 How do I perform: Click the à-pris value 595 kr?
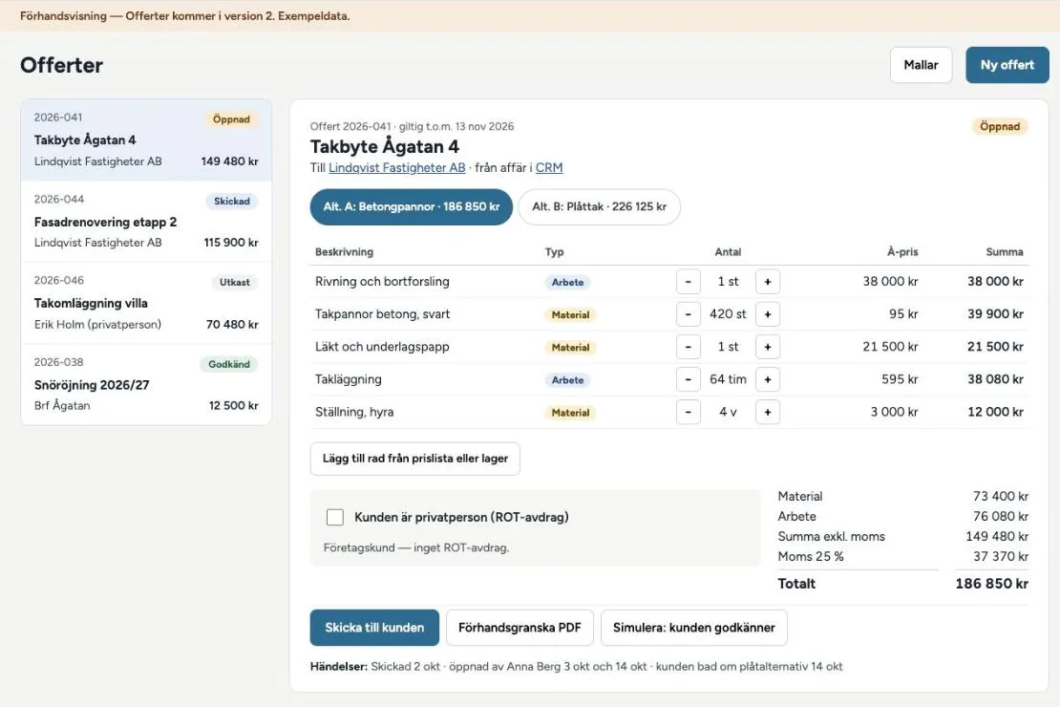[900, 379]
